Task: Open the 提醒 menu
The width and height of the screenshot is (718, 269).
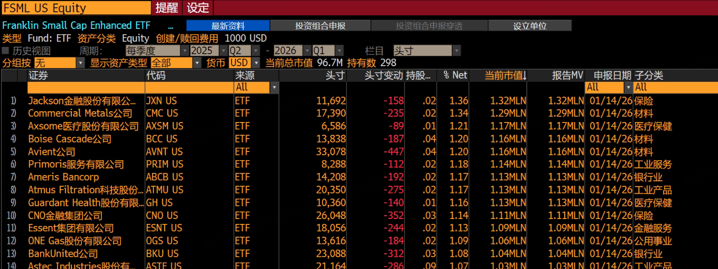Action: 167,8
